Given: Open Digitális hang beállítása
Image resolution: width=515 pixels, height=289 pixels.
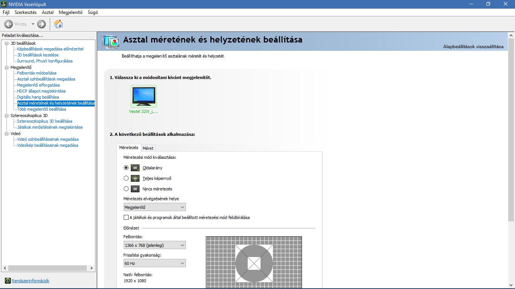Looking at the screenshot, I should point(38,97).
